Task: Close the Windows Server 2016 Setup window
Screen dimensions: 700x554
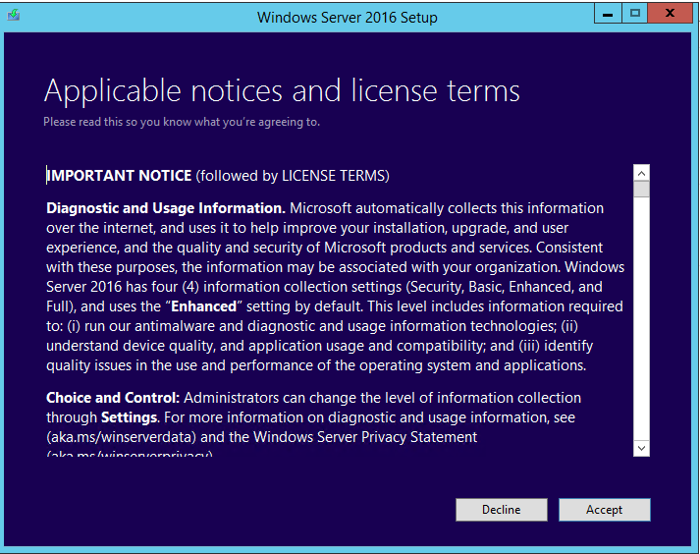Action: (x=670, y=14)
